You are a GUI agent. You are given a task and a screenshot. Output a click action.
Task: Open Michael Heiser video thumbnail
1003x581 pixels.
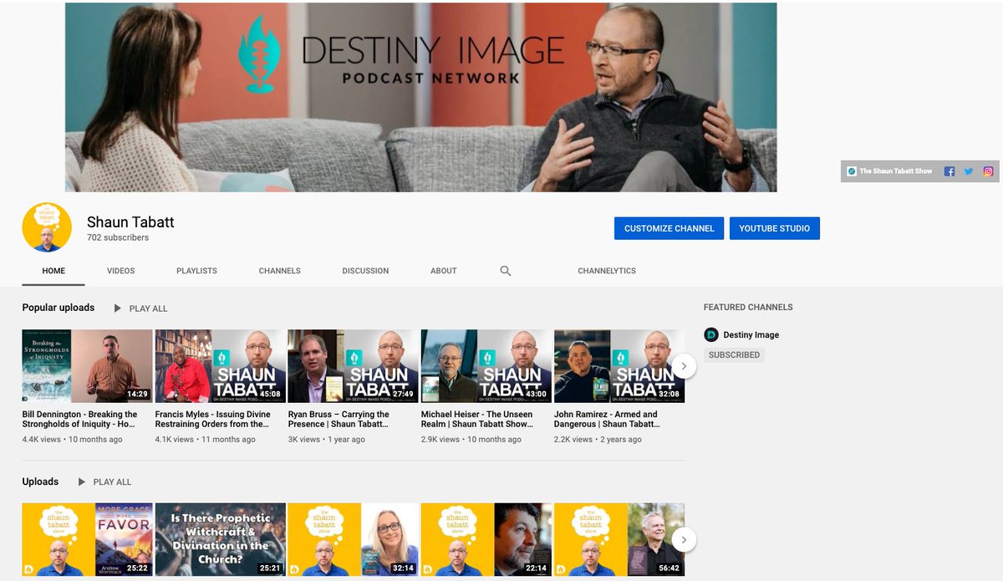point(486,366)
